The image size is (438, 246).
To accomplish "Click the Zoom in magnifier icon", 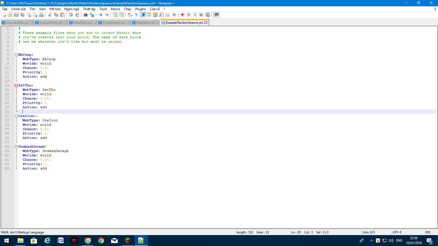I will (x=100, y=15).
